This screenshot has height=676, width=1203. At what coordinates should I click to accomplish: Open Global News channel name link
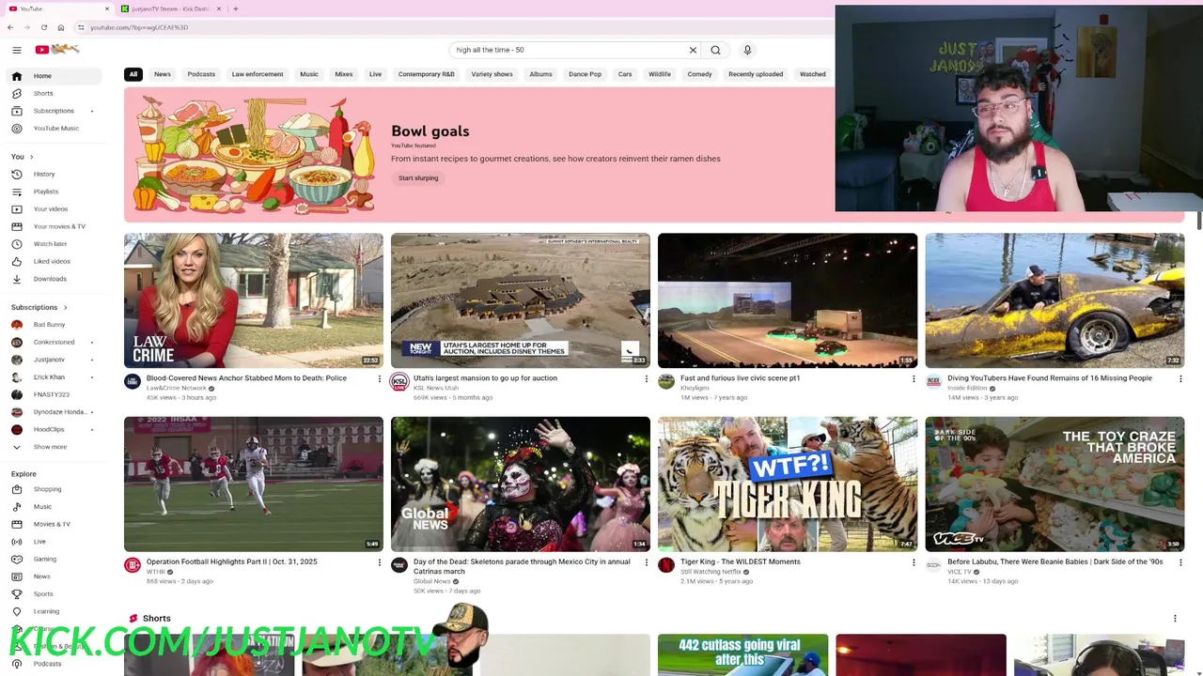click(x=431, y=581)
